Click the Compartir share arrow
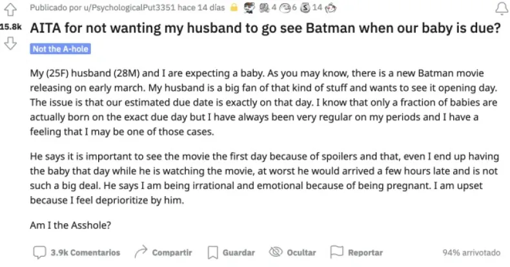The image size is (510, 267). click(x=141, y=252)
